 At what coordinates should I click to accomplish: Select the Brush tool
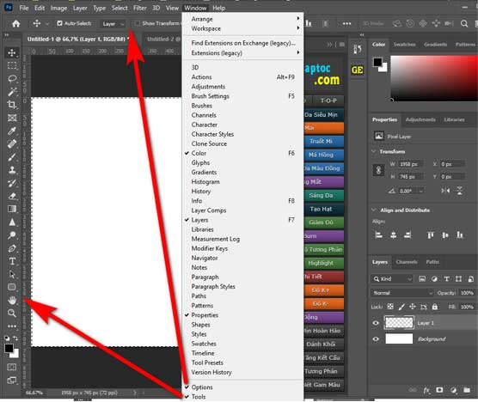click(12, 157)
